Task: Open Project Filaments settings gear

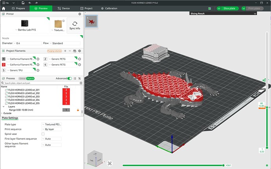Action: tap(79, 51)
